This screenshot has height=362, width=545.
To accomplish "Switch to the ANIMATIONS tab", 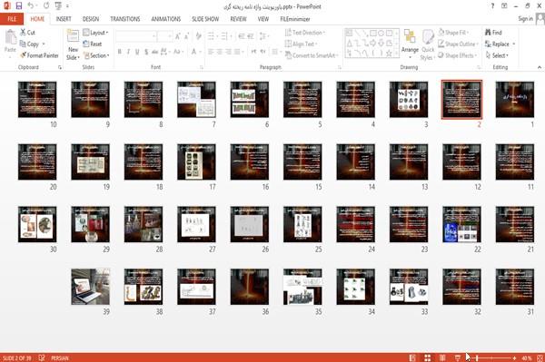I will [x=166, y=19].
